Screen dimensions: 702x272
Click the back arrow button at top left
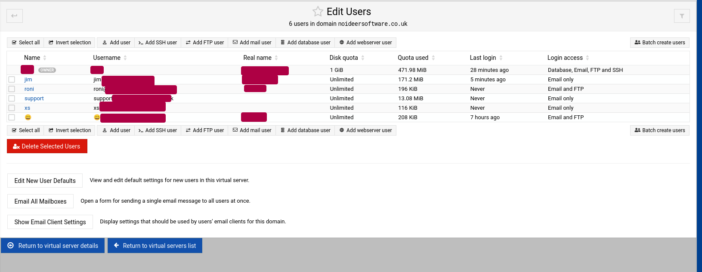click(x=14, y=16)
